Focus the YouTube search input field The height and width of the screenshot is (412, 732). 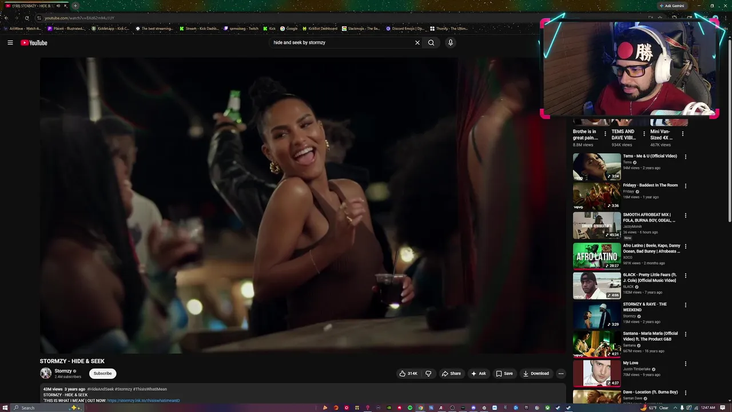tap(342, 42)
